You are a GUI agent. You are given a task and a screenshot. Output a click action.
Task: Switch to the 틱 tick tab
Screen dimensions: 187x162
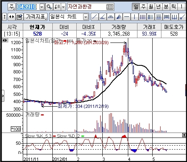pyautogui.click(x=174, y=7)
